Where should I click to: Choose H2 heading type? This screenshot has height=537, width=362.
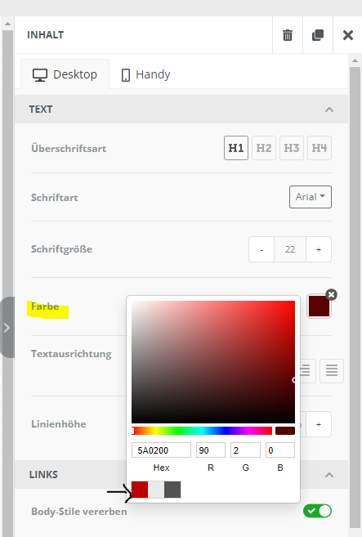264,148
